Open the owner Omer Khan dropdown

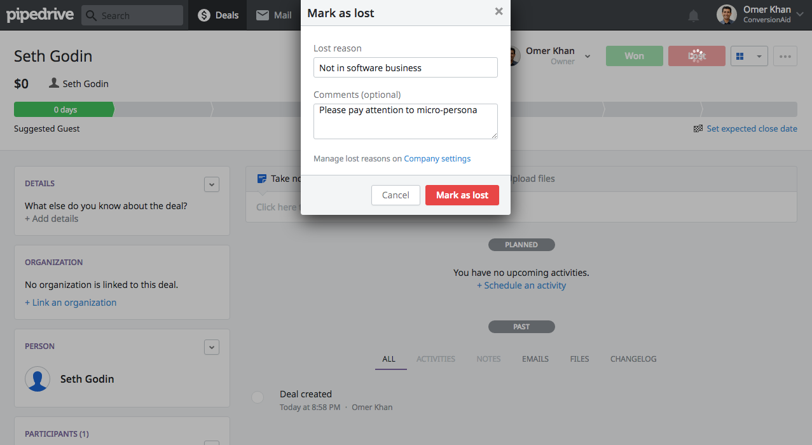(x=588, y=56)
